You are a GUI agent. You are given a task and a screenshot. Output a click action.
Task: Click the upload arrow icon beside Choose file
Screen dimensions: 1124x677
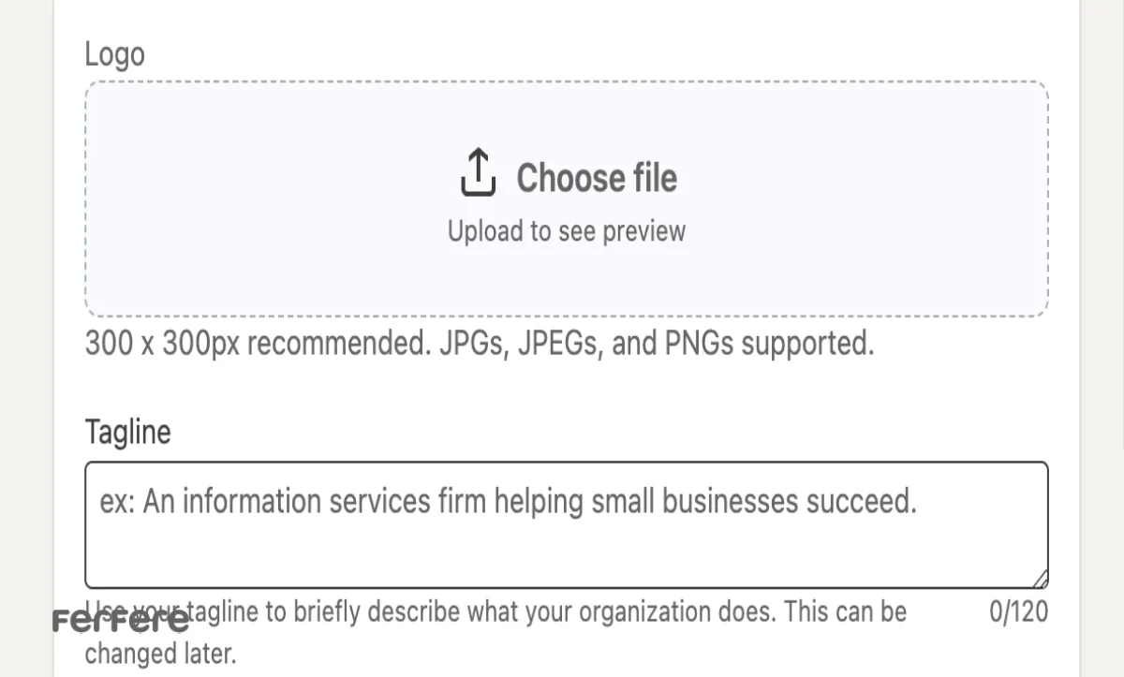pos(478,172)
